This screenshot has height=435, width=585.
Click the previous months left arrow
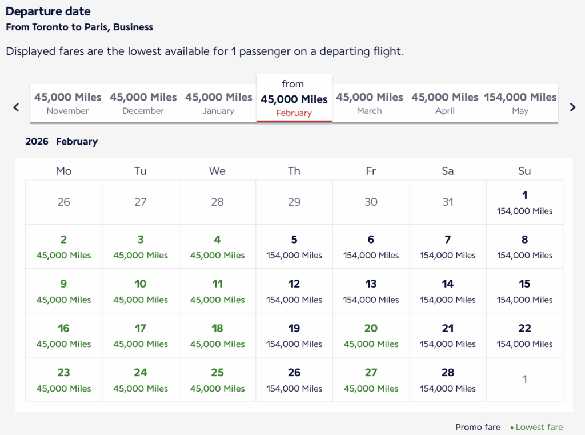click(16, 107)
